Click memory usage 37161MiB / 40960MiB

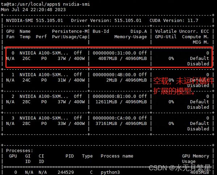coord(121,123)
